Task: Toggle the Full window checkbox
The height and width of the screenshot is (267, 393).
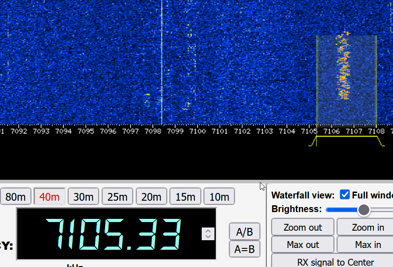Action: coord(345,195)
